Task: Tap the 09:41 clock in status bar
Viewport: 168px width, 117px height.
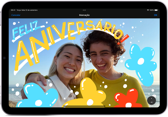Action: coord(13,10)
